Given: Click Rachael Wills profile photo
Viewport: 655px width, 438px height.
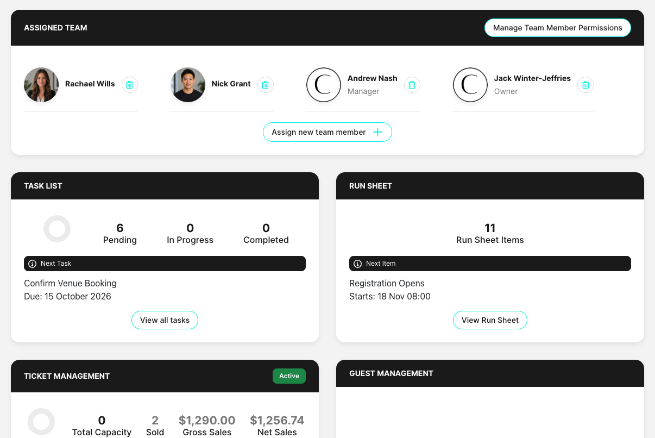Looking at the screenshot, I should pos(41,85).
